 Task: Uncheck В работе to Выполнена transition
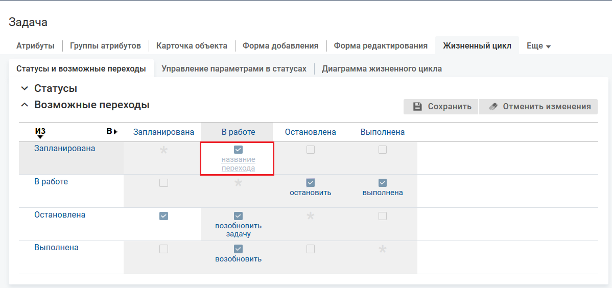click(x=383, y=183)
